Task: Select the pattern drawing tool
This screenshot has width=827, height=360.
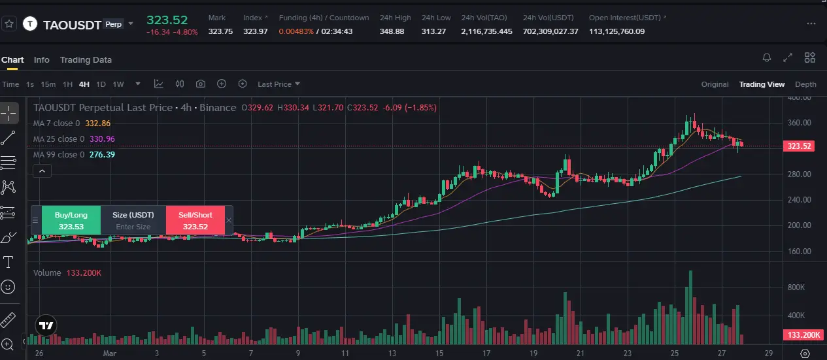Action: [8, 187]
